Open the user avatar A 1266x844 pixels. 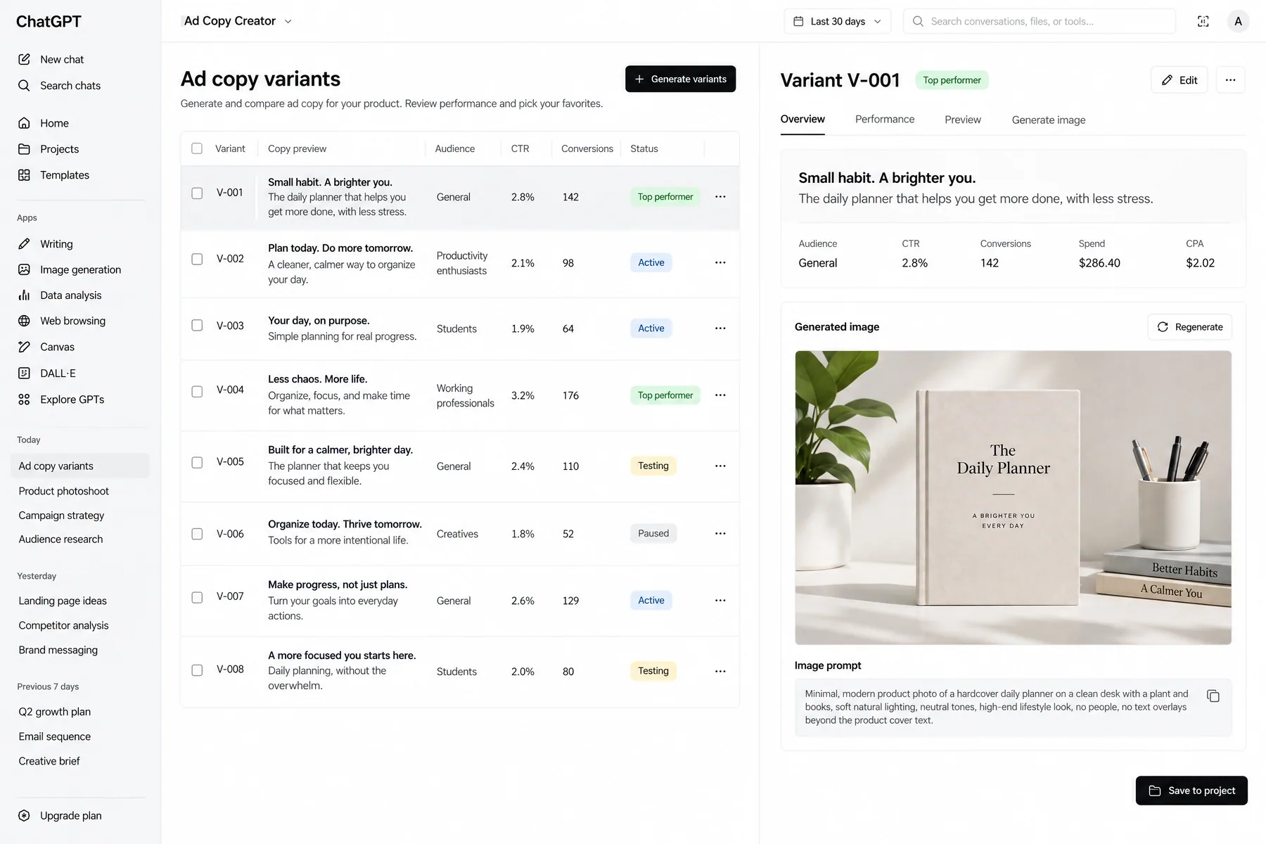click(1238, 21)
